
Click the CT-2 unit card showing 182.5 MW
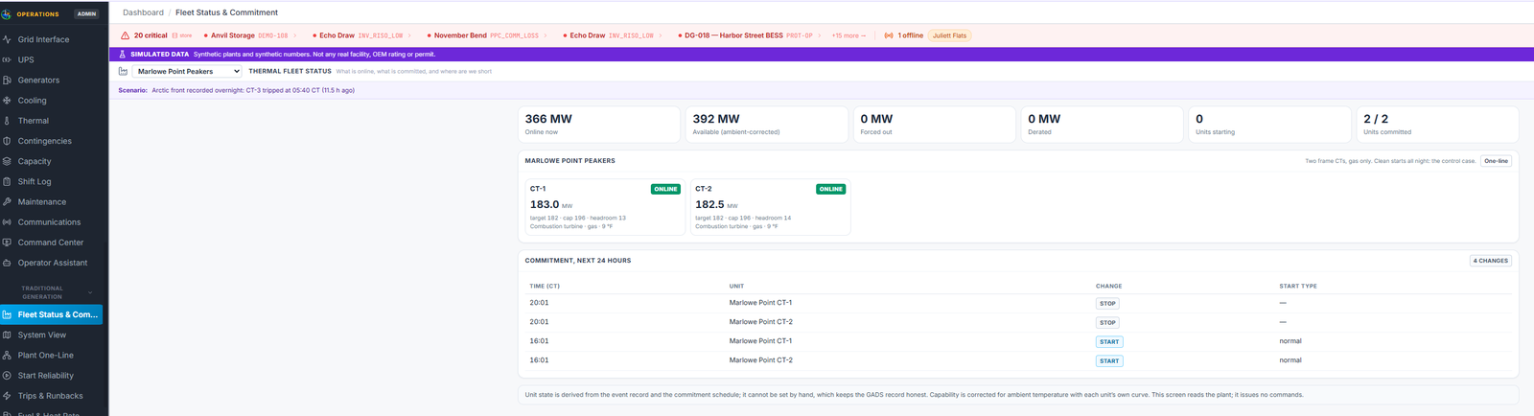click(x=770, y=207)
